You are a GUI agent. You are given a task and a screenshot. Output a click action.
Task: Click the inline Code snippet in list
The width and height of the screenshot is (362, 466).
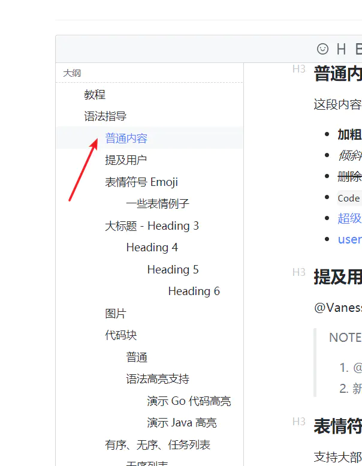pos(349,199)
